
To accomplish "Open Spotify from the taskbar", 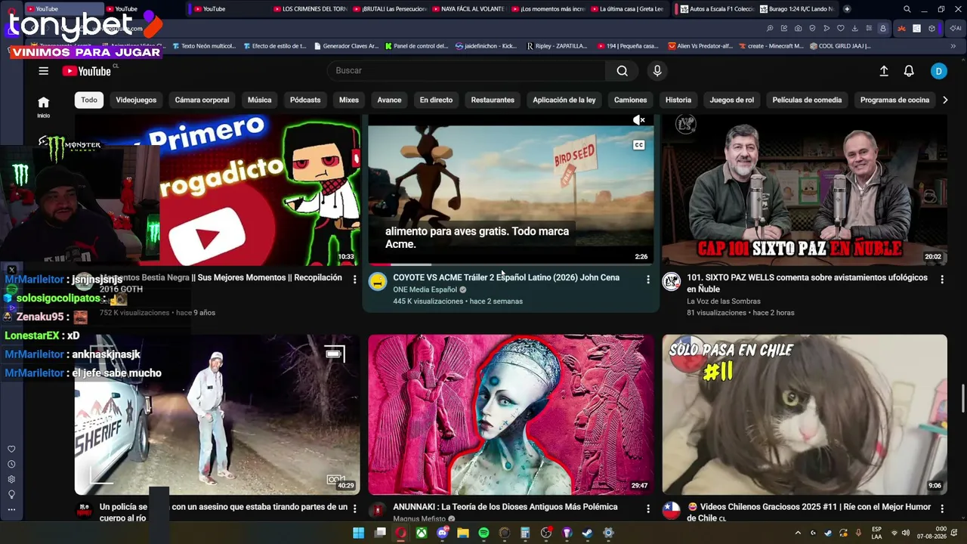I will [483, 533].
